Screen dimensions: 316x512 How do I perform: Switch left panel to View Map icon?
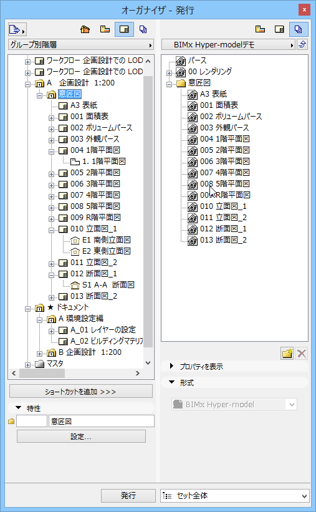[105, 29]
